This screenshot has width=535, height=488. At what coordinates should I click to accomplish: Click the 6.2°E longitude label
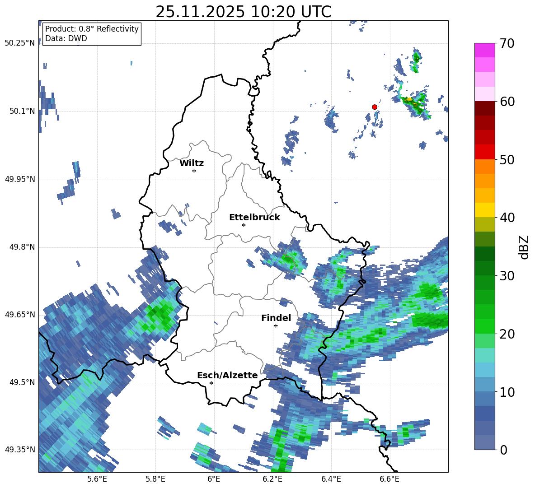coord(272,479)
